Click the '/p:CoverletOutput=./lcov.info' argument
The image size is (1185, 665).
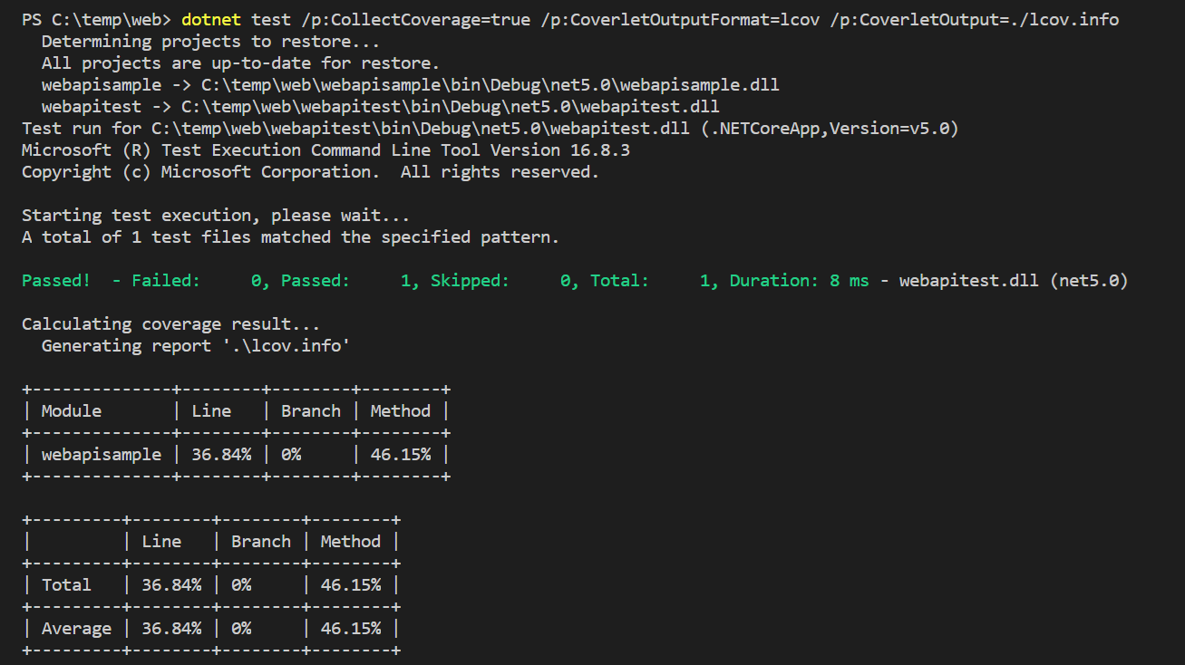(975, 20)
